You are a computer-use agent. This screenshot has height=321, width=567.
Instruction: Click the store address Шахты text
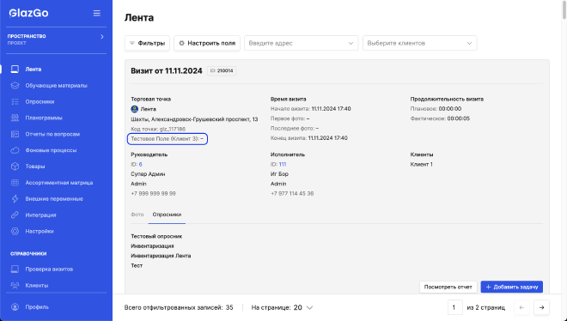click(x=194, y=119)
